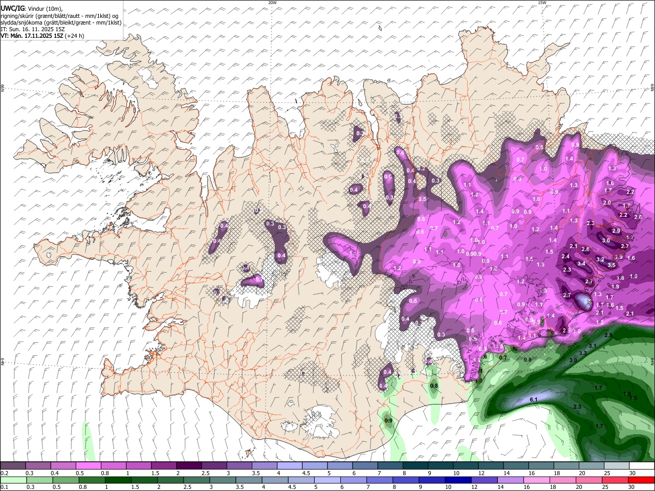The image size is (655, 491).
Task: Click the 8 dark teal upper-scale swatch
Action: (414, 465)
